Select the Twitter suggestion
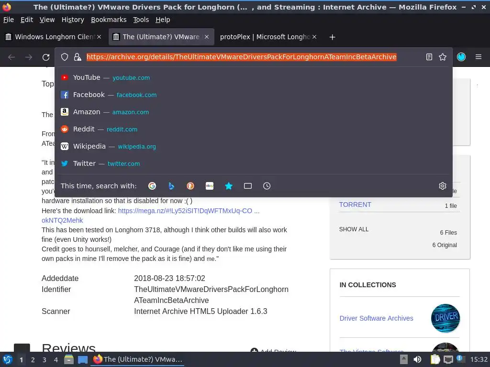This screenshot has height=367, width=490. [x=254, y=163]
